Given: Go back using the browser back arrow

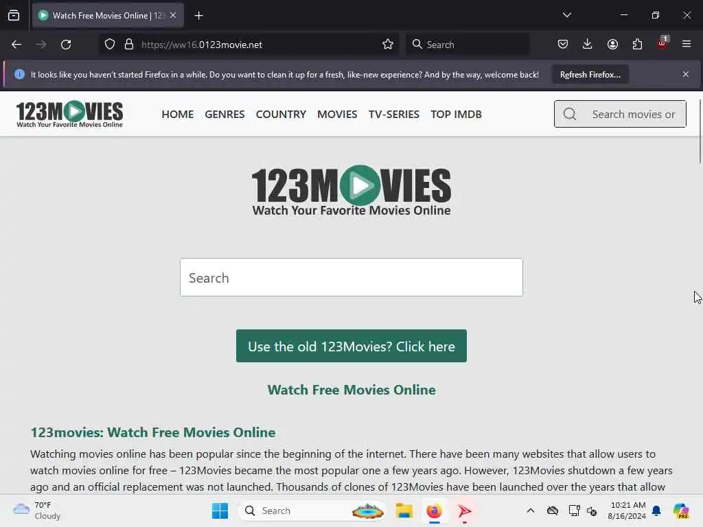Looking at the screenshot, I should (16, 45).
